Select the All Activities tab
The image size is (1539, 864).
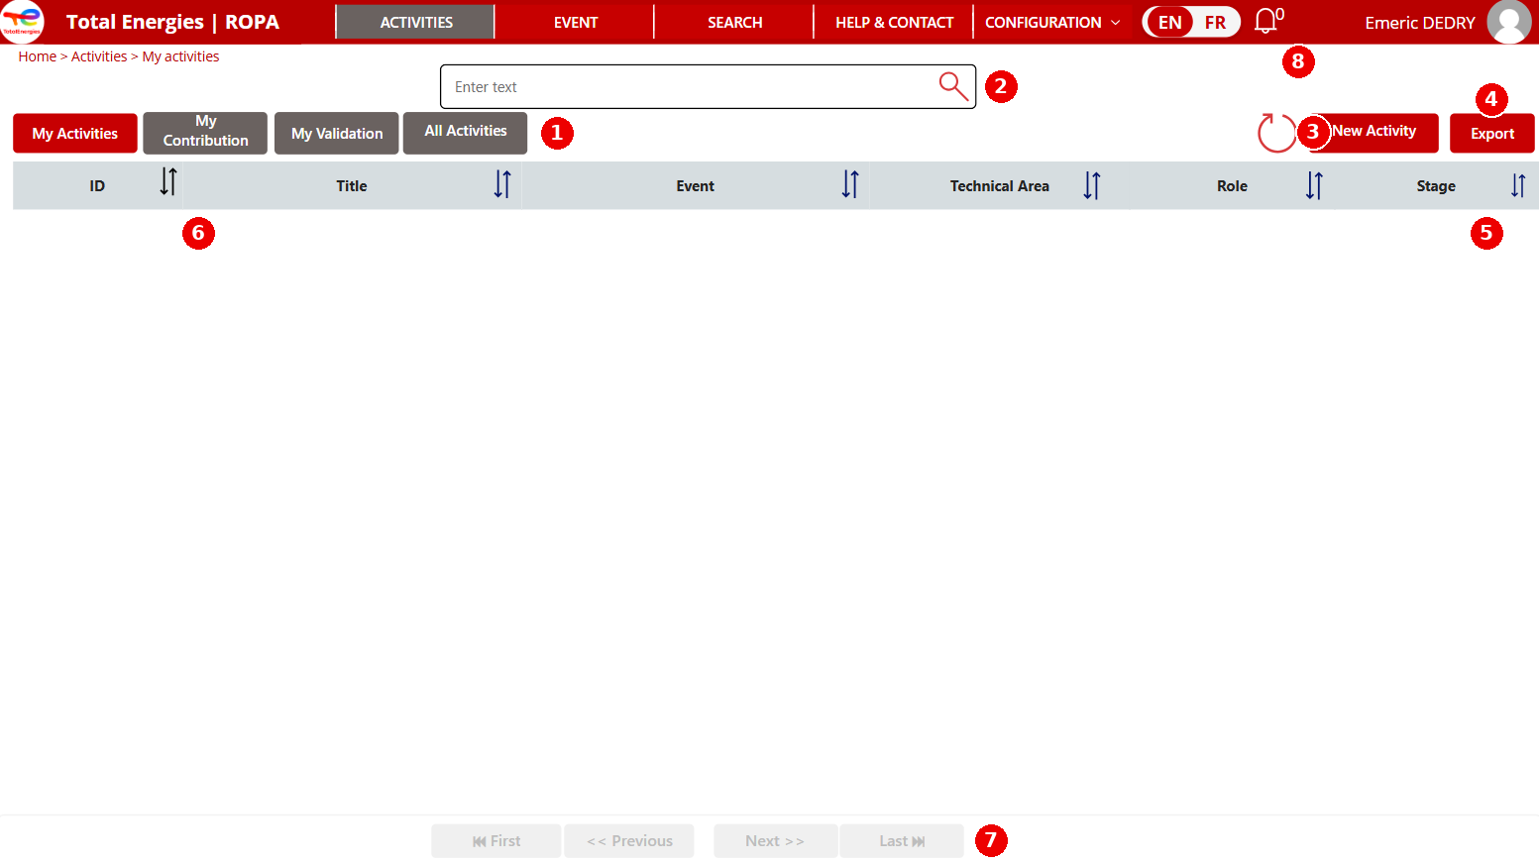466,133
